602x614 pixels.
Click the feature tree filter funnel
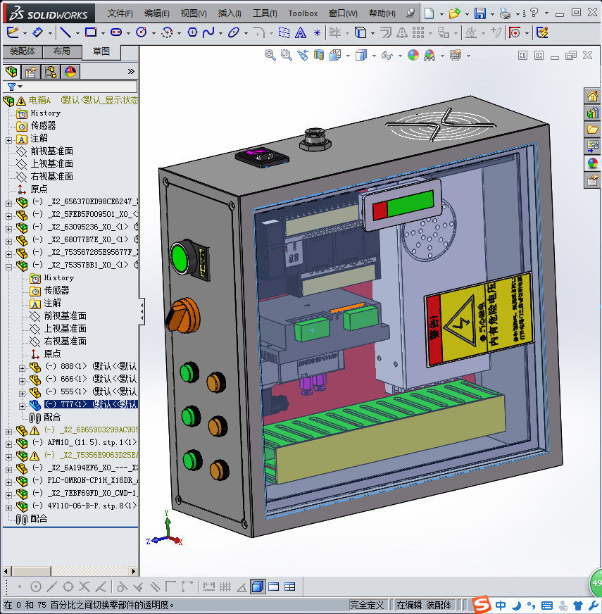coord(11,87)
